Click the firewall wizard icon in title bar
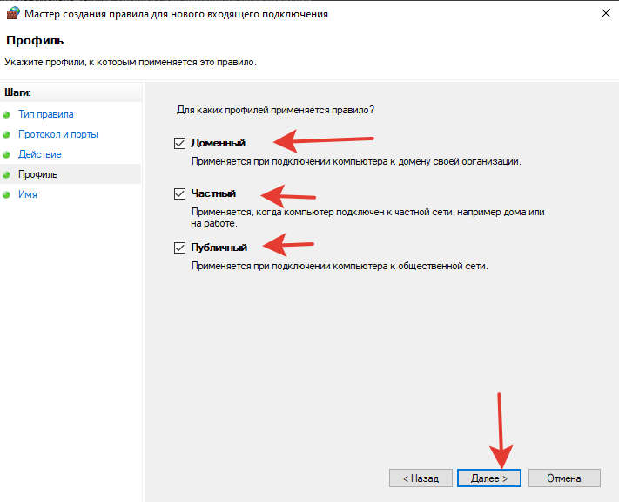This screenshot has height=502, width=619. 12,13
